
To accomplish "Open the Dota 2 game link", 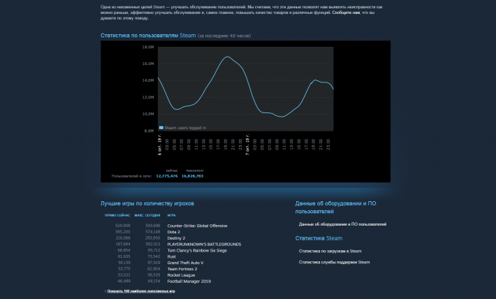I will click(174, 232).
